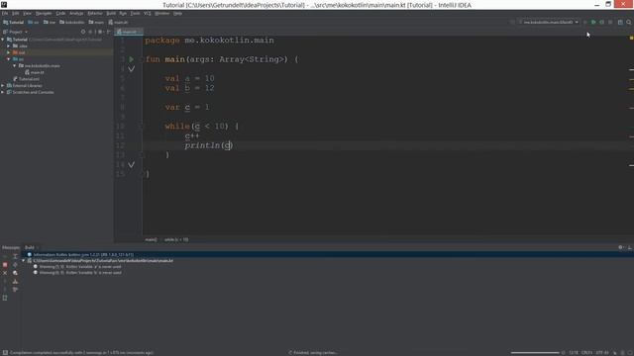Open Messages panel gear settings
The width and height of the screenshot is (634, 356).
pyautogui.click(x=621, y=247)
